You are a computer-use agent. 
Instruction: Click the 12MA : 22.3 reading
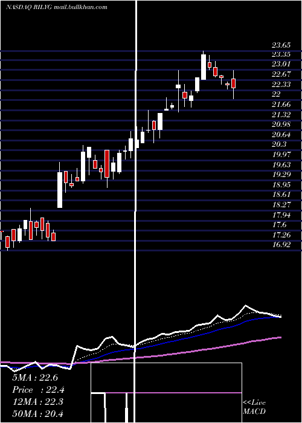click(x=37, y=402)
